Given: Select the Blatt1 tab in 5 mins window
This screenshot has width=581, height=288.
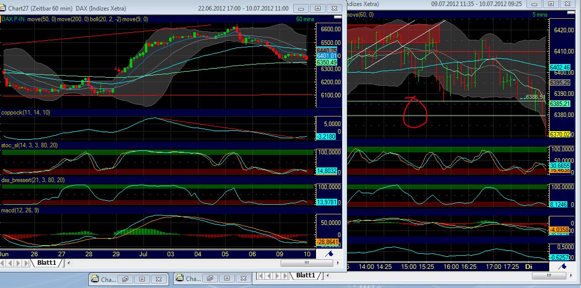Looking at the screenshot, I should (305, 275).
